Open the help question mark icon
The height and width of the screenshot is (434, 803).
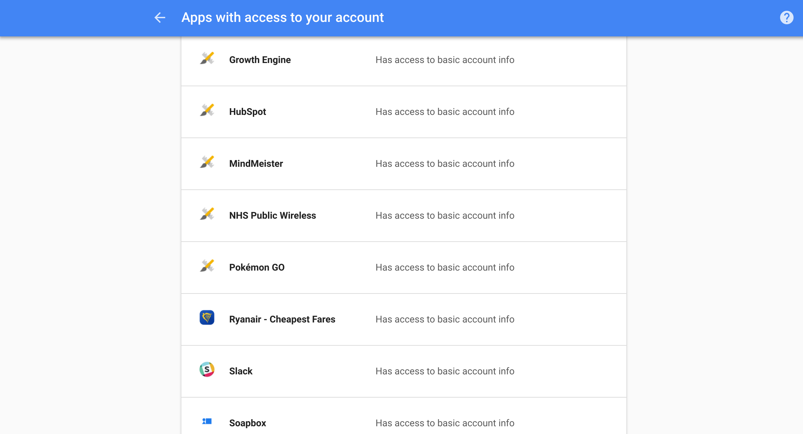point(786,18)
